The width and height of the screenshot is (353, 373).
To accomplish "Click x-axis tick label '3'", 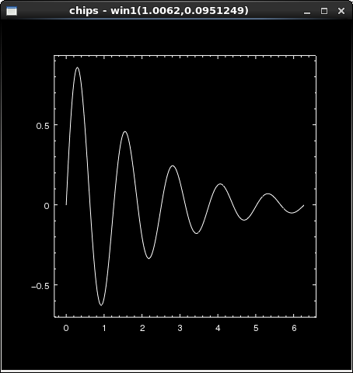I will (x=180, y=328).
